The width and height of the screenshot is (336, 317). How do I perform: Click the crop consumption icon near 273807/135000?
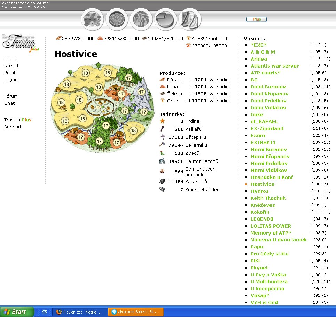[188, 45]
